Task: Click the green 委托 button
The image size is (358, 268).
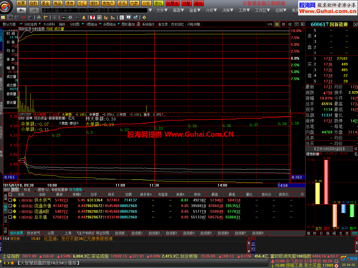Action: pos(158,3)
